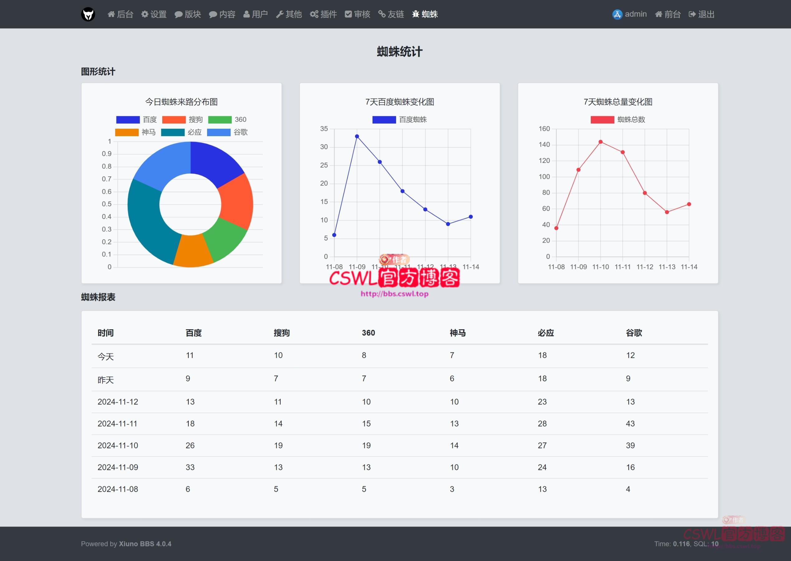
Task: Open the 后台 home menu
Action: pyautogui.click(x=120, y=14)
